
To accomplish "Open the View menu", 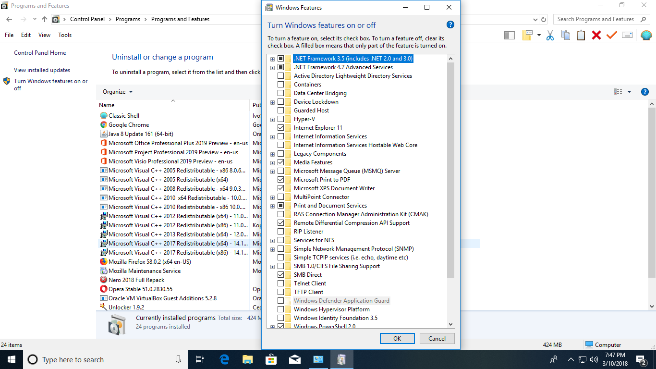I will click(x=44, y=35).
